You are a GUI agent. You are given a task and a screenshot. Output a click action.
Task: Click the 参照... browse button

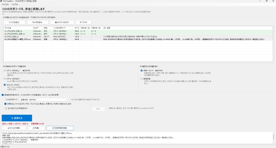98,109
